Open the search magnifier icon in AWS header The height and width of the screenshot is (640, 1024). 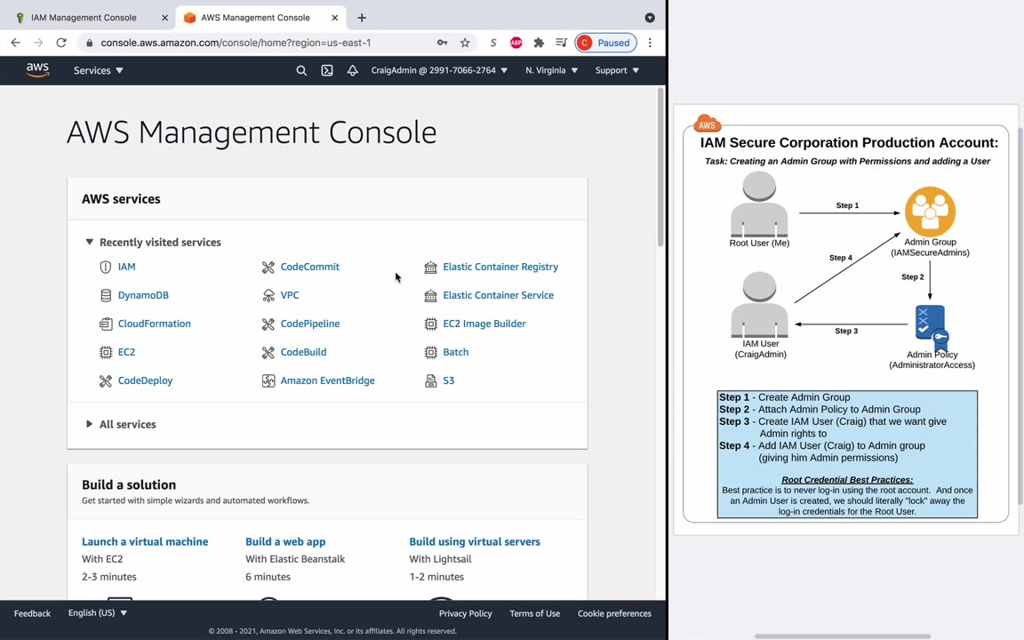tap(301, 70)
